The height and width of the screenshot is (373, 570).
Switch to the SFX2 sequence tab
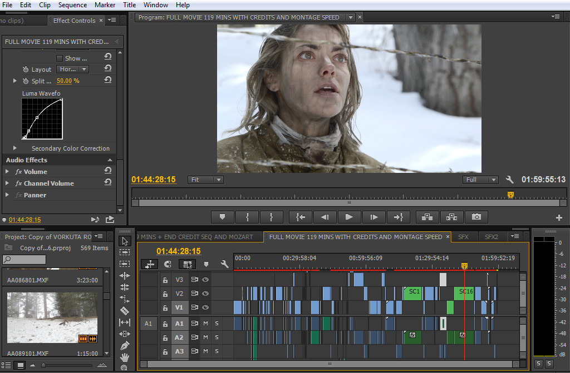pos(492,237)
